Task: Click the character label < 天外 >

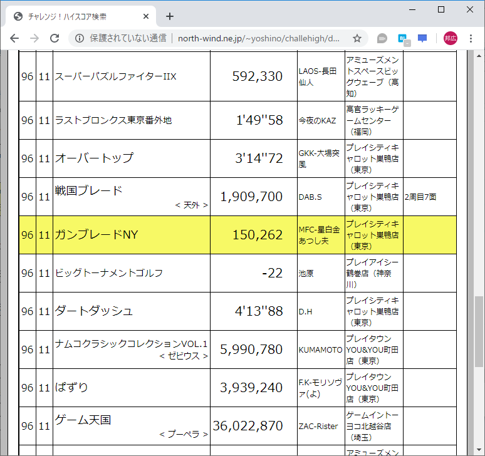Action: 192,205
